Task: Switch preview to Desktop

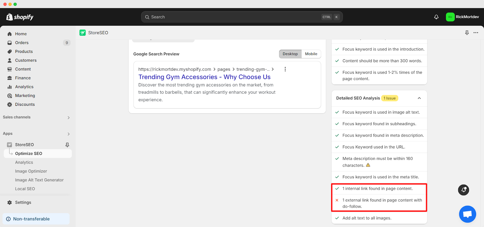Action: (290, 54)
